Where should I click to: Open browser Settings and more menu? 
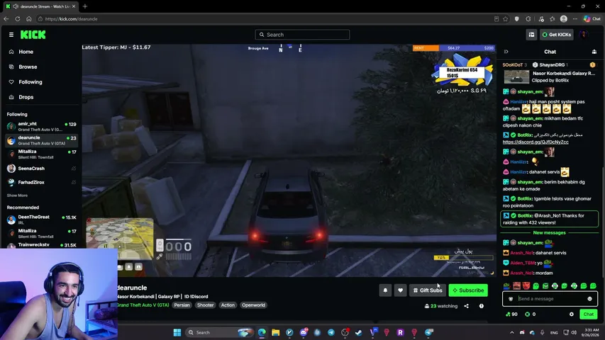(x=575, y=19)
